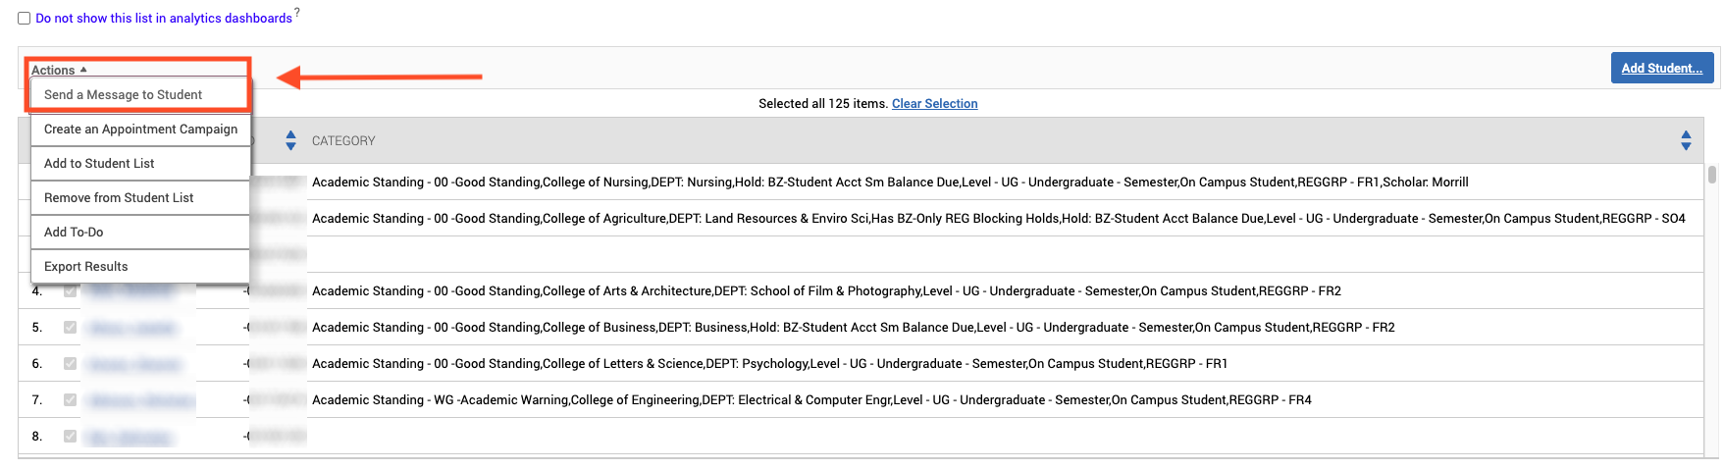Open the blurred student name in row 6

point(134,364)
